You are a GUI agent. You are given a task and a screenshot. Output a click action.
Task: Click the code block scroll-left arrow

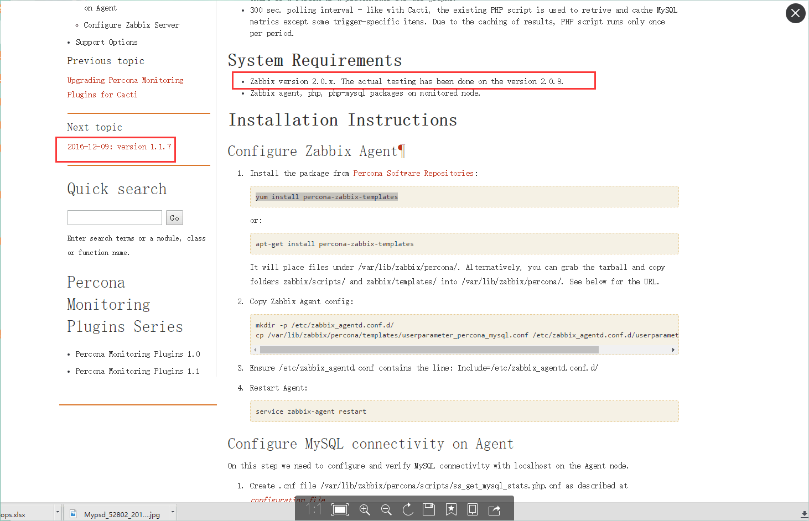point(255,350)
